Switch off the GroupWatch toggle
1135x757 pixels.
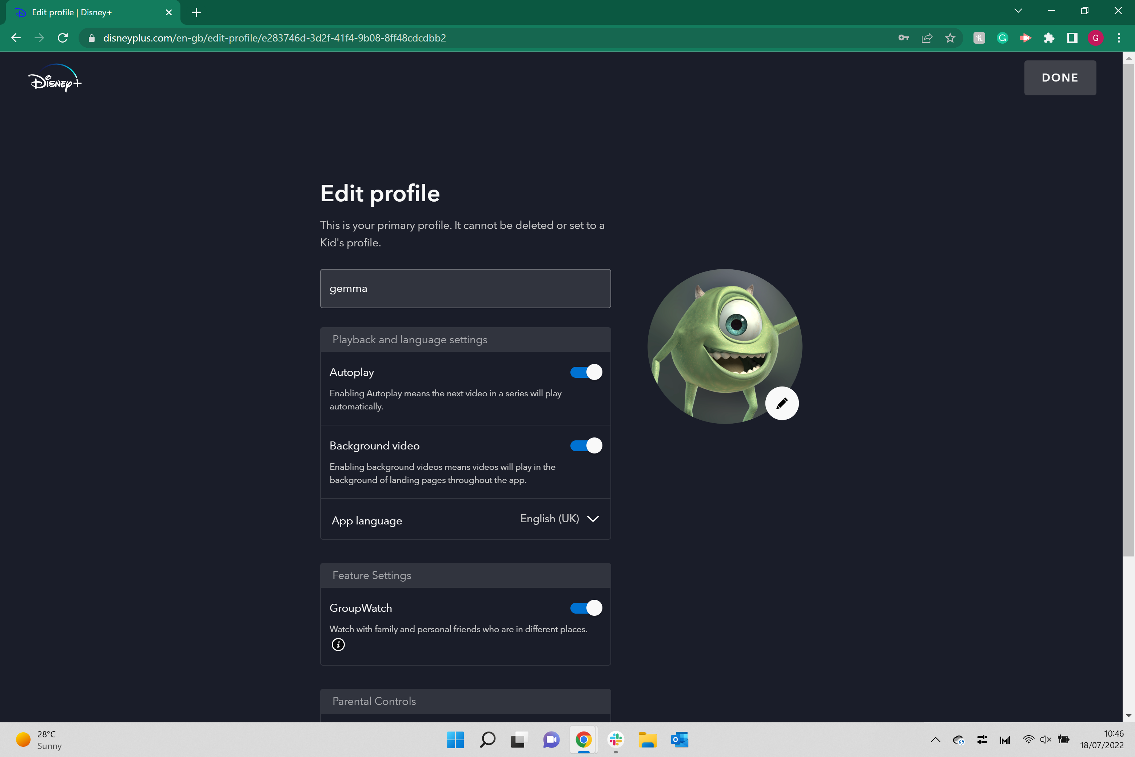(586, 608)
